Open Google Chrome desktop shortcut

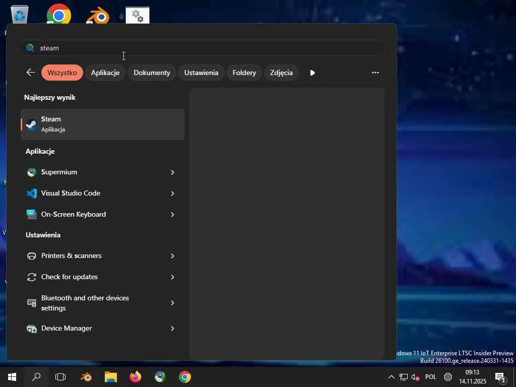(59, 14)
